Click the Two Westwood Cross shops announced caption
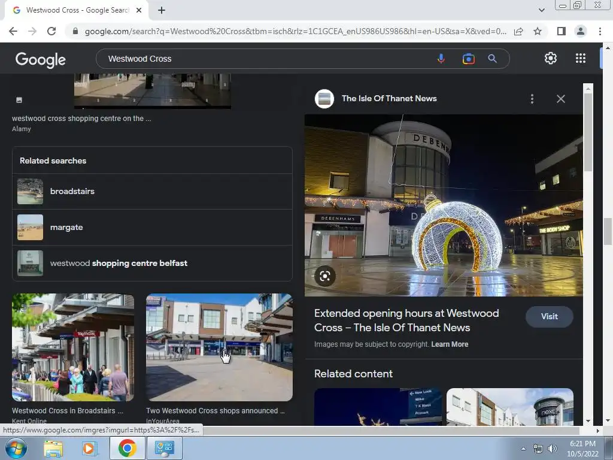The image size is (613, 460). click(x=216, y=411)
